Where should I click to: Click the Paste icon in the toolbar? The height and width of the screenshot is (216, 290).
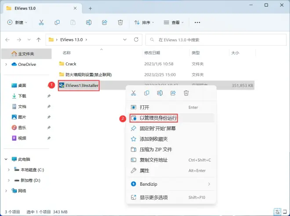[x=73, y=22]
